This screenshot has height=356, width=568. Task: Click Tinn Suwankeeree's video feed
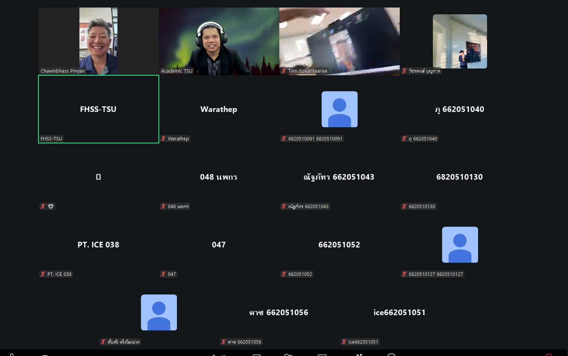point(340,41)
